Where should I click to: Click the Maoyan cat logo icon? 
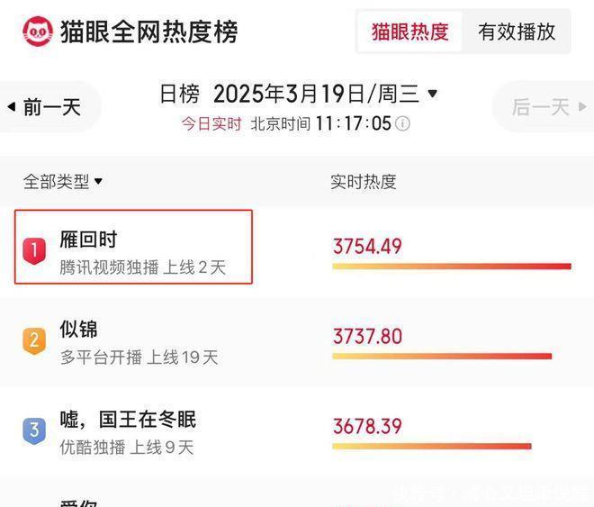pos(38,32)
